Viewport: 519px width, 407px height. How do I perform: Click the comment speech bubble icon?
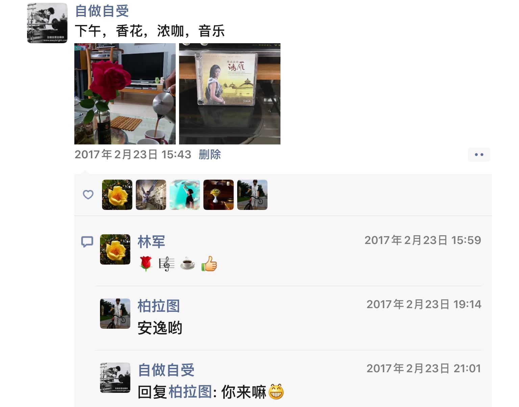coord(87,242)
